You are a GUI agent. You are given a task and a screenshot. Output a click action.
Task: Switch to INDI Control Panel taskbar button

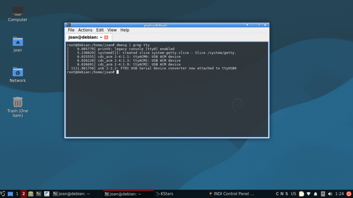[x=232, y=194]
